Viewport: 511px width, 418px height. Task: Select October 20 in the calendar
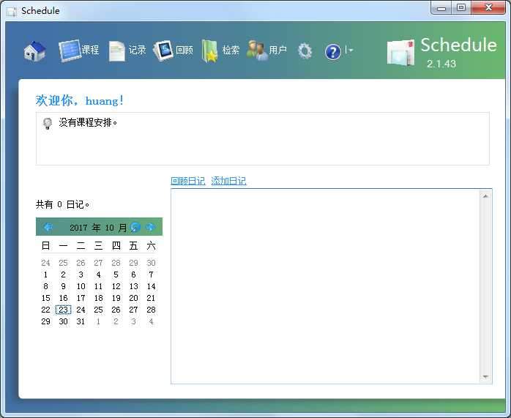[133, 298]
